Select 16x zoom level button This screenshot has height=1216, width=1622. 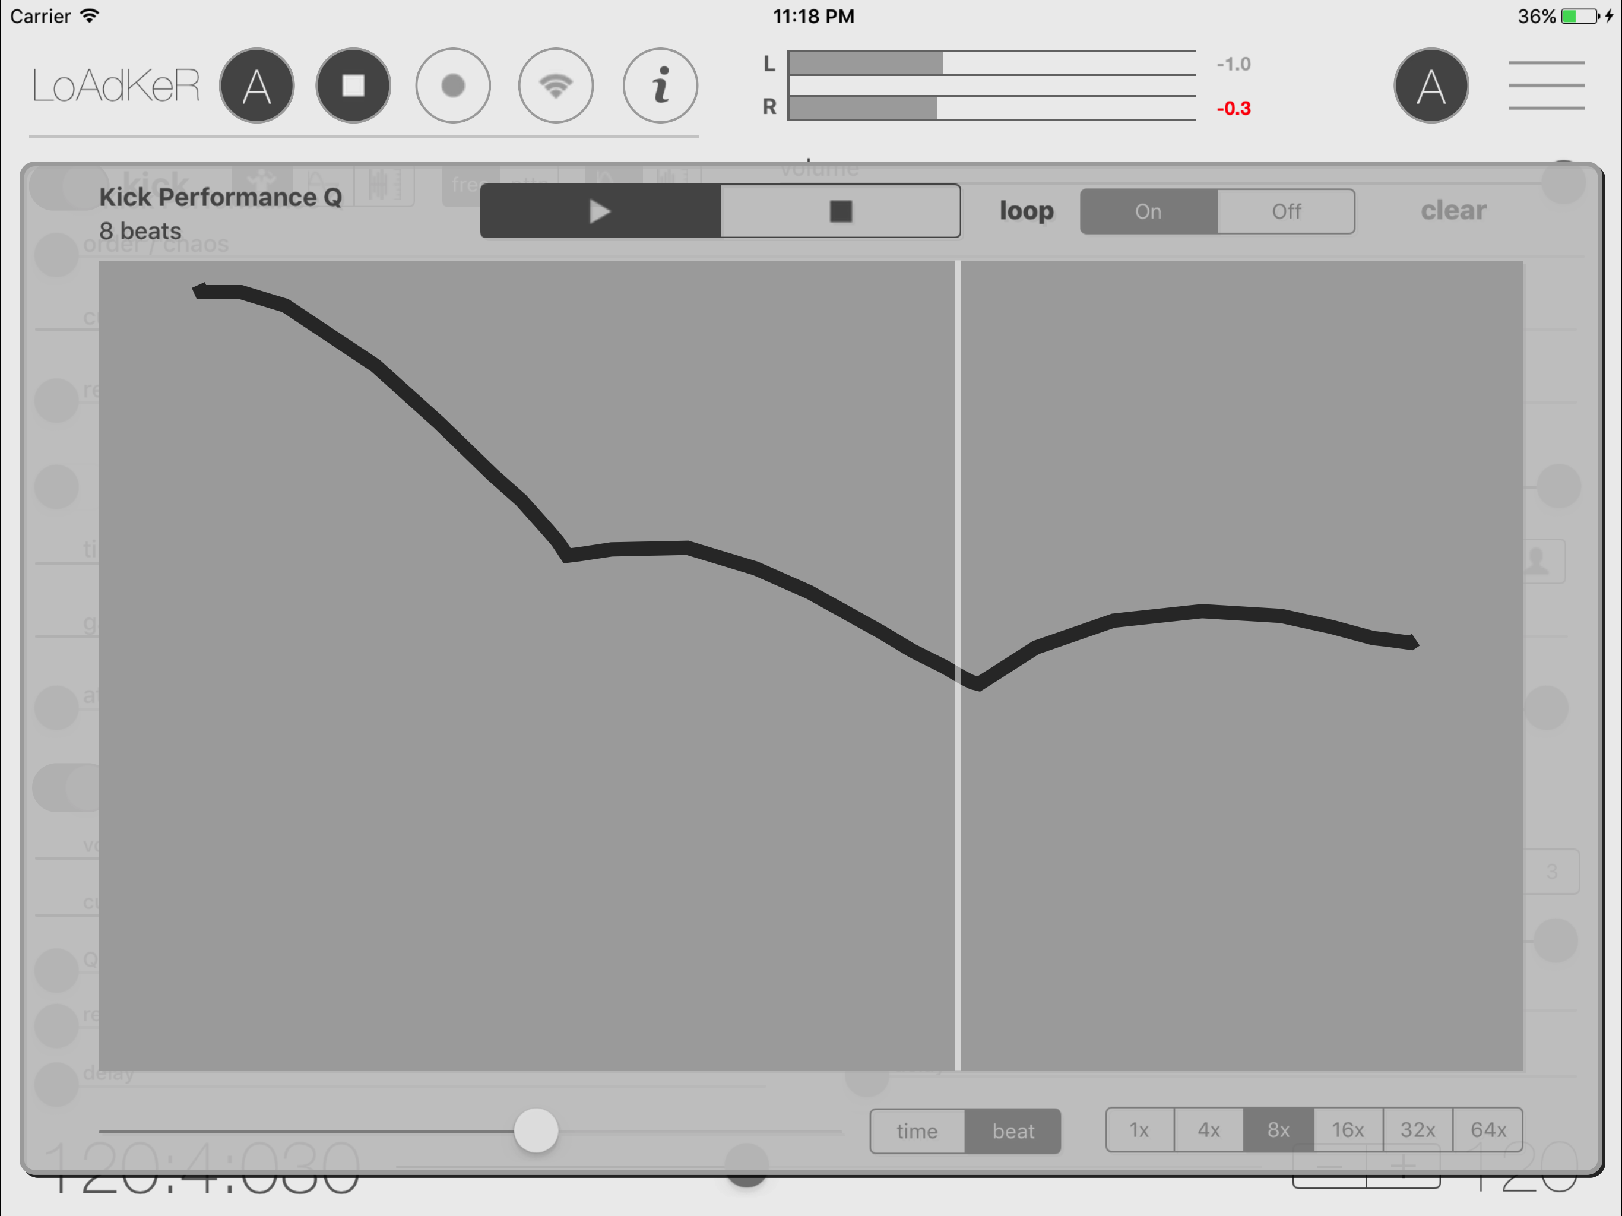[1347, 1128]
